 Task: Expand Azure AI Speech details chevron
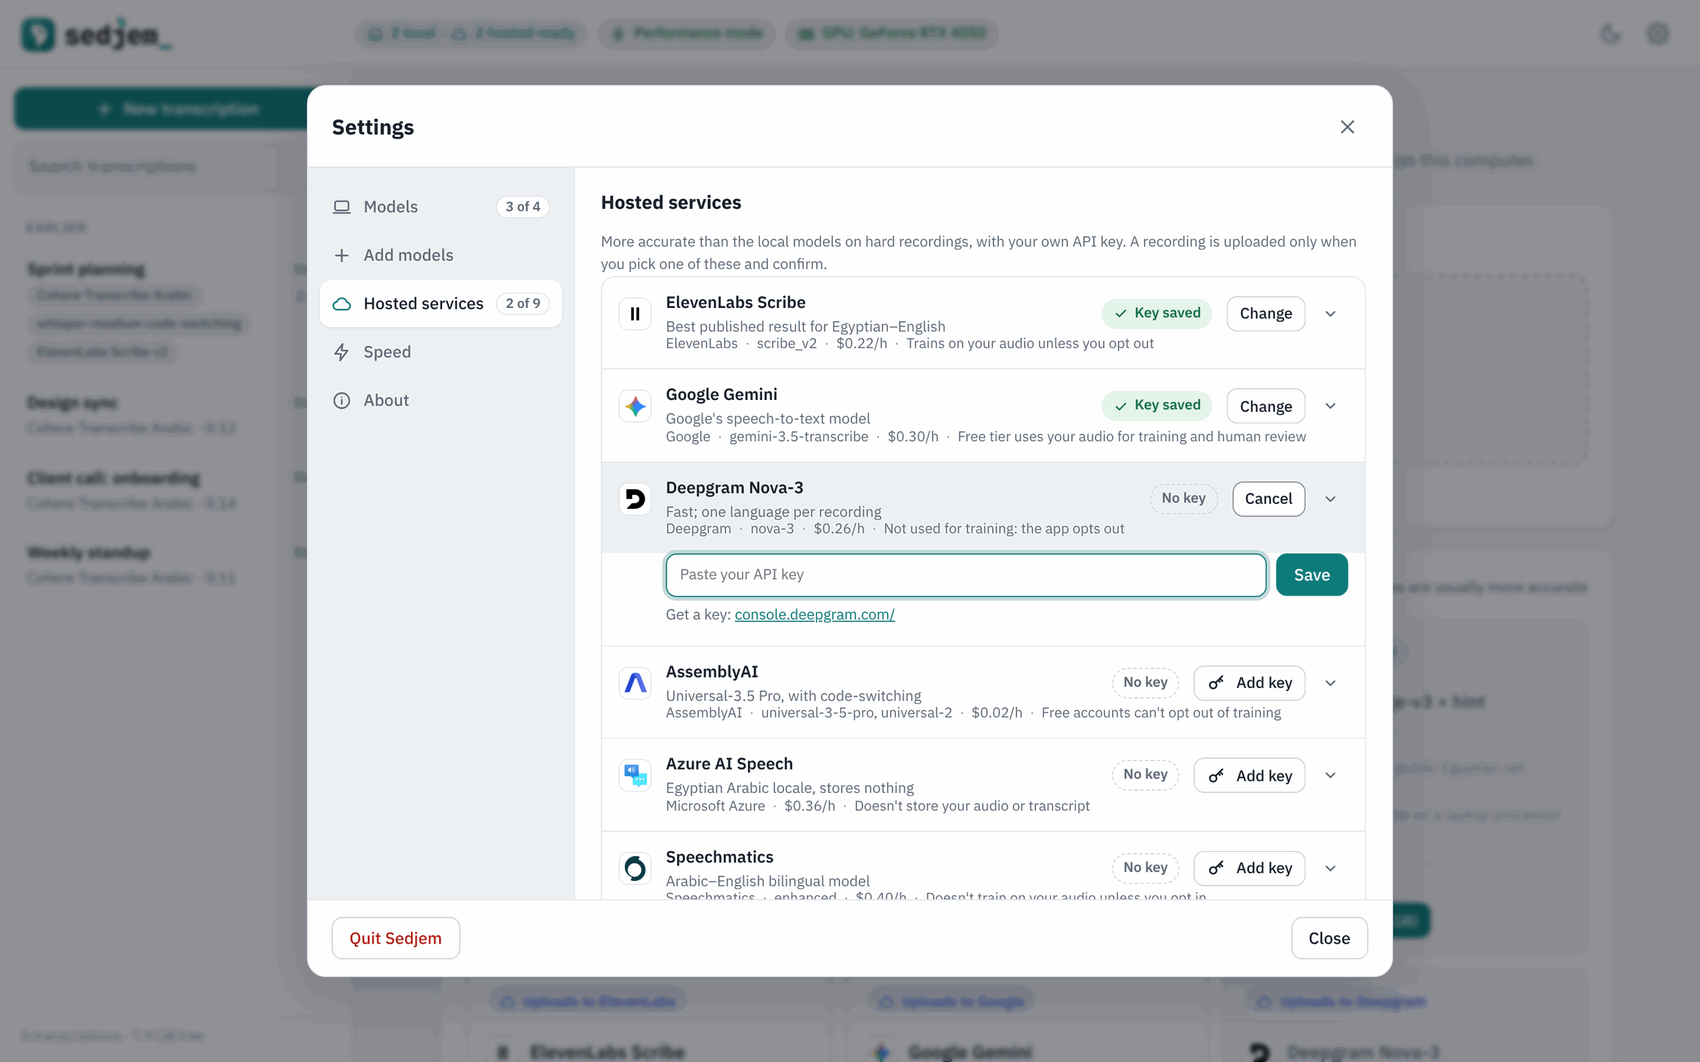click(1330, 775)
